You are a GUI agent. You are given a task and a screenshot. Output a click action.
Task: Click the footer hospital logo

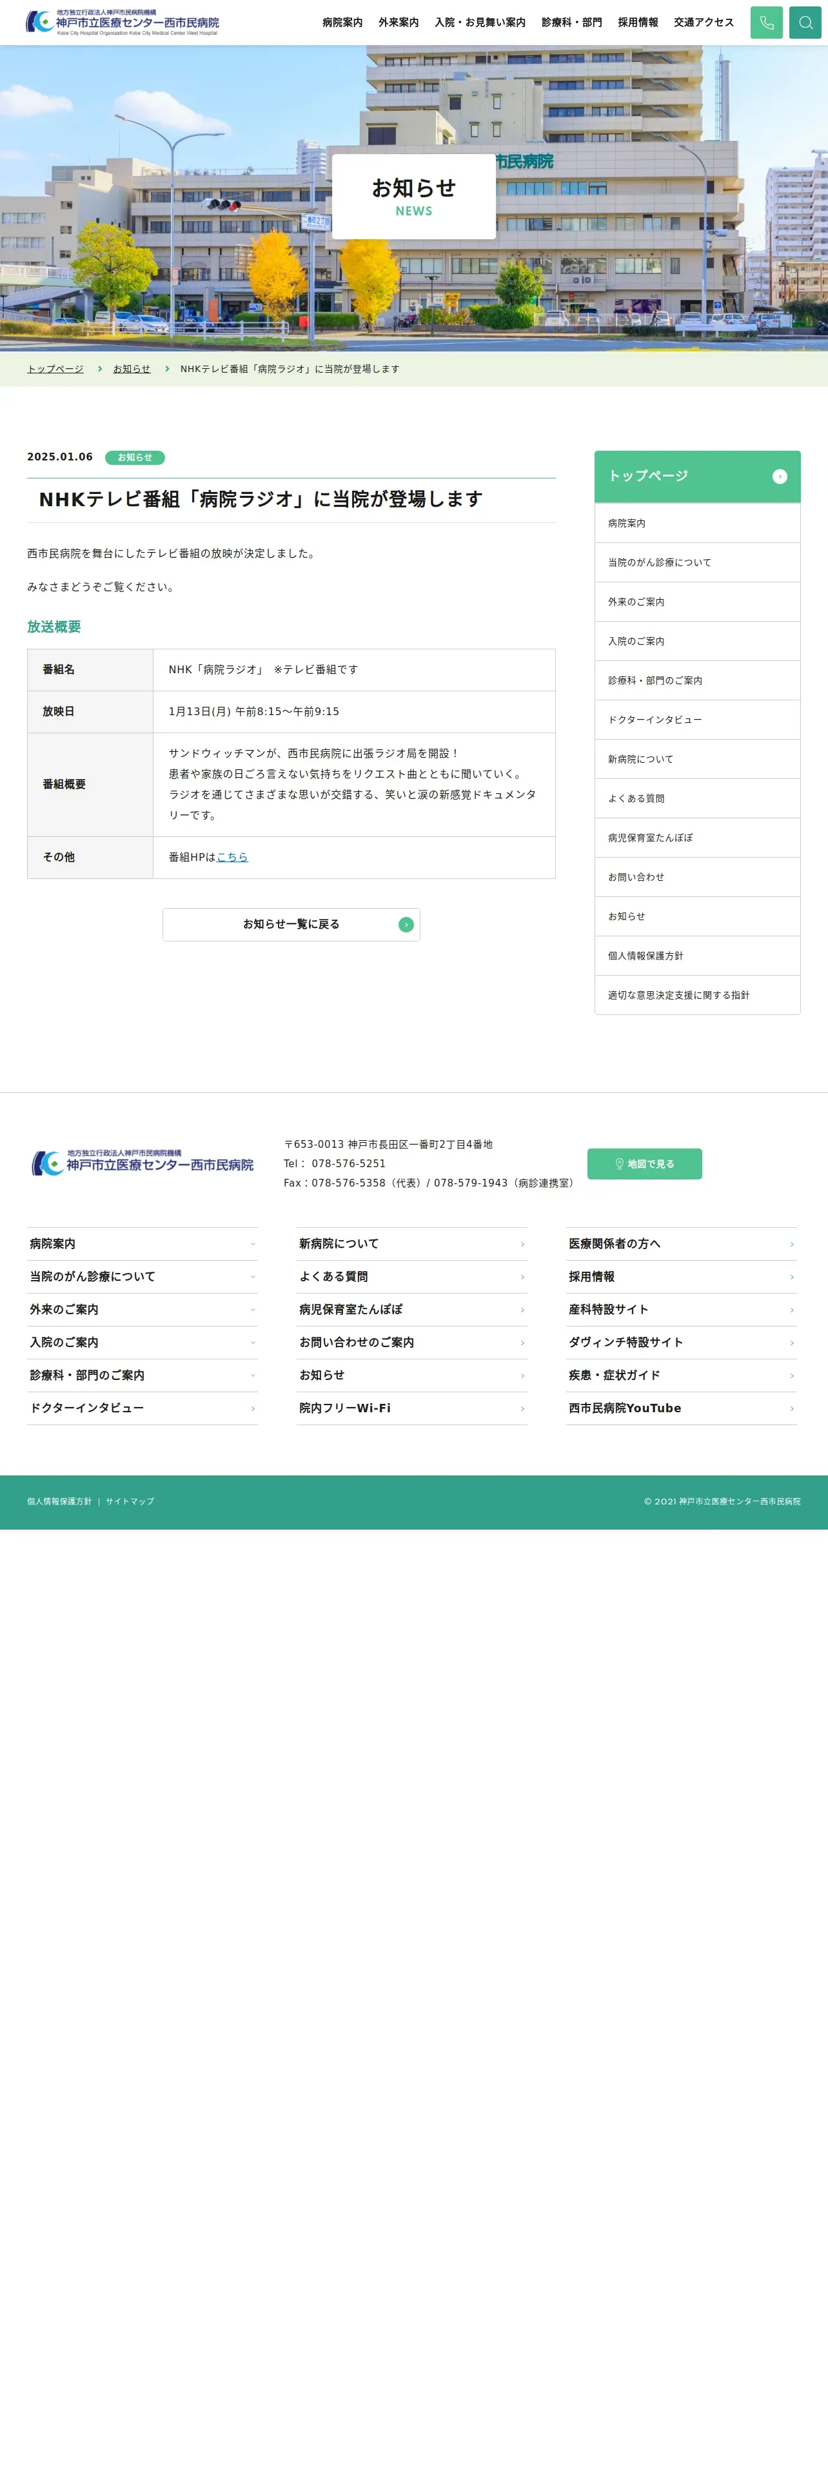[143, 1163]
